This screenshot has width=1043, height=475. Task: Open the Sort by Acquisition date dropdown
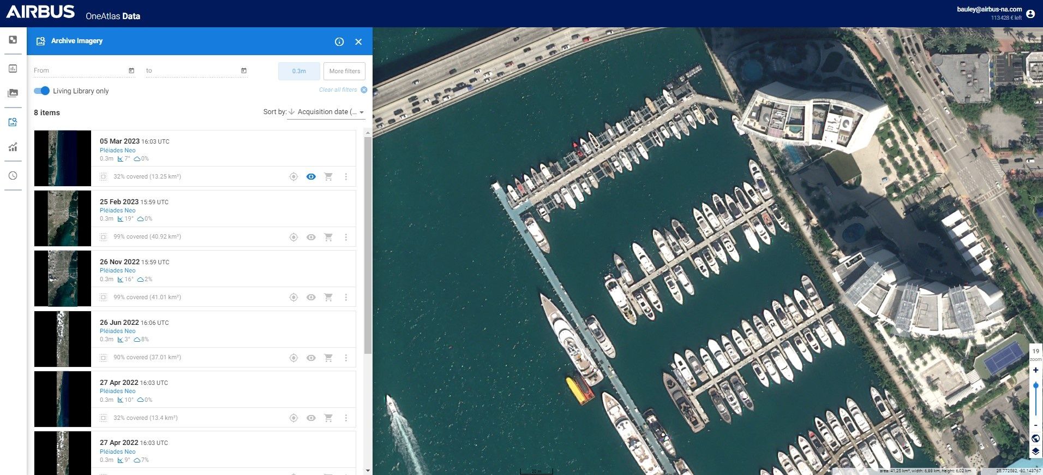pos(326,112)
